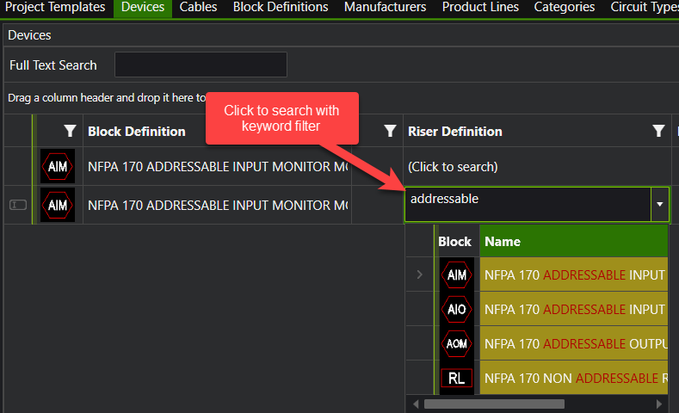679x413 pixels.
Task: Open filter icon left of Riser Definition
Action: [390, 132]
